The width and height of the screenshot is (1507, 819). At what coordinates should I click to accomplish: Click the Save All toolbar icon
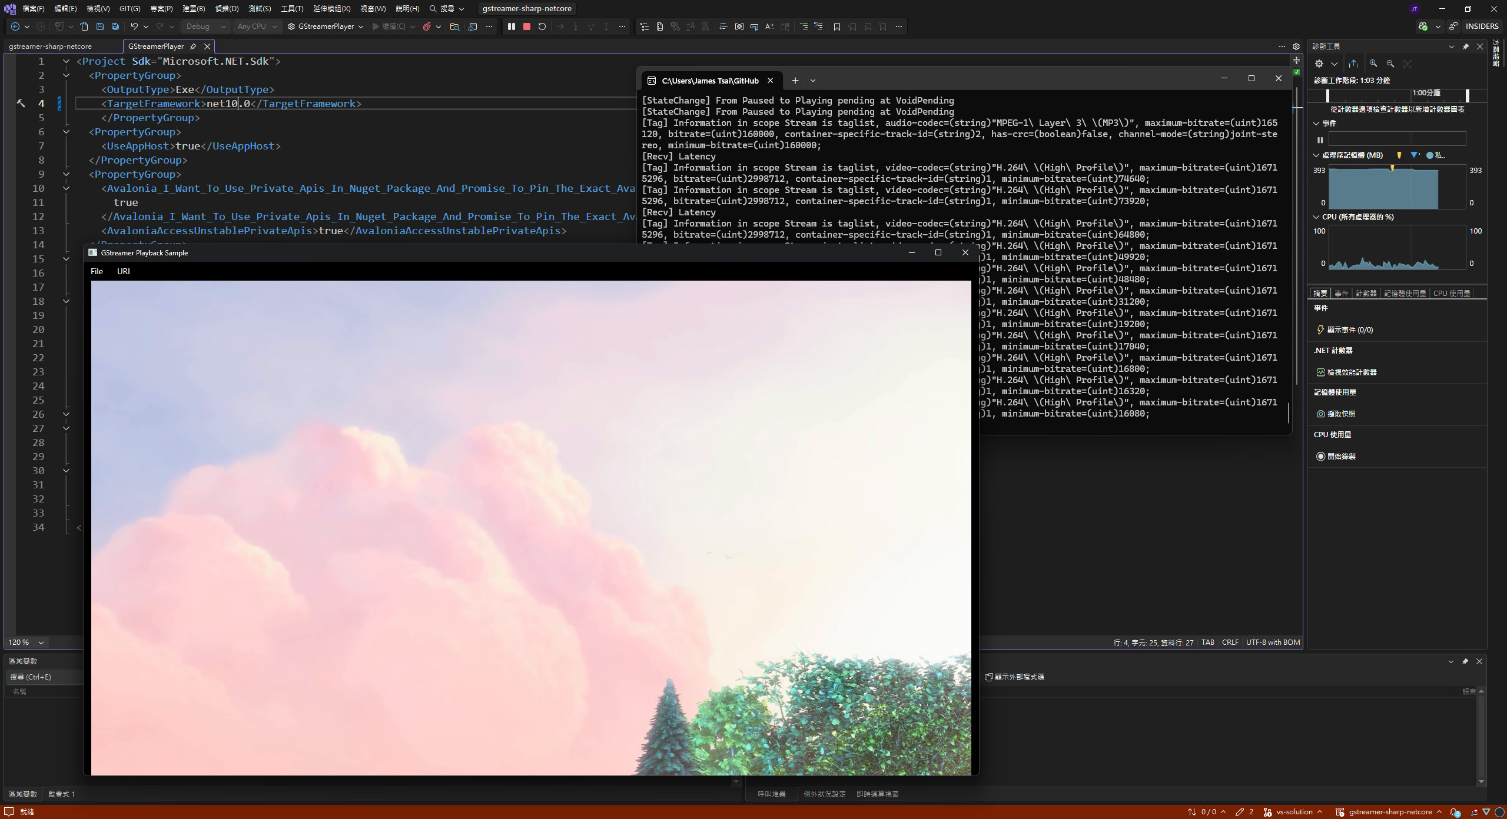(115, 26)
